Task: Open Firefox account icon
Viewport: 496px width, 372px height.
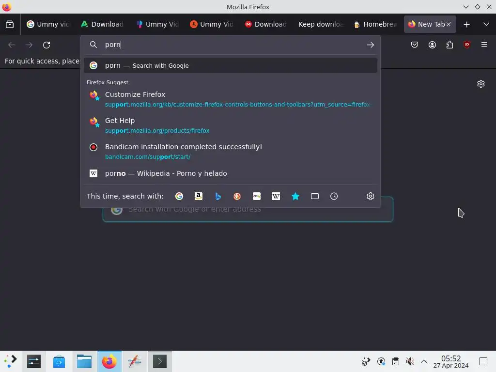Action: pos(432,45)
